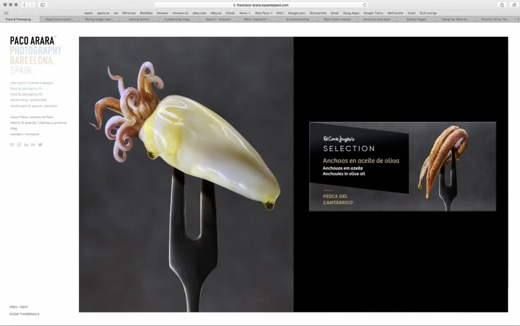
Task: Expand the News bookmarks folder
Action: (245, 13)
